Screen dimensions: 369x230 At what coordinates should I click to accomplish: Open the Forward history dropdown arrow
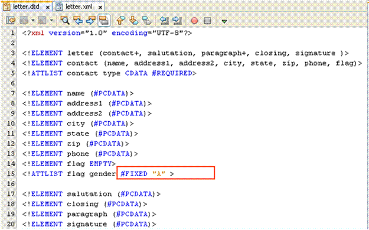51,21
